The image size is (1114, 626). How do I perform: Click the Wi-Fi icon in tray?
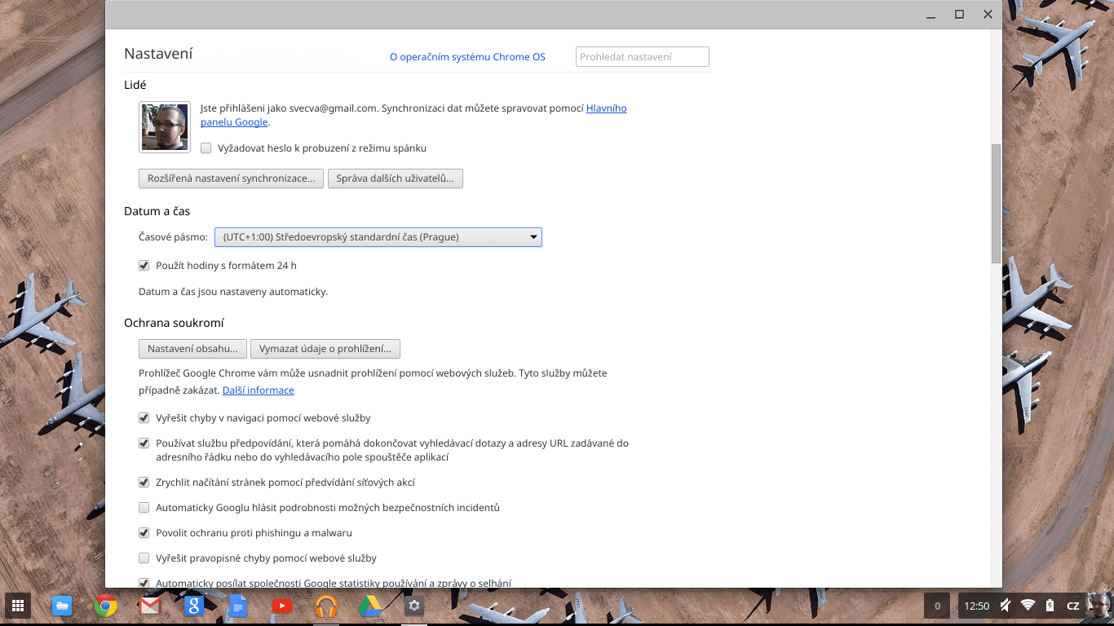[1028, 606]
